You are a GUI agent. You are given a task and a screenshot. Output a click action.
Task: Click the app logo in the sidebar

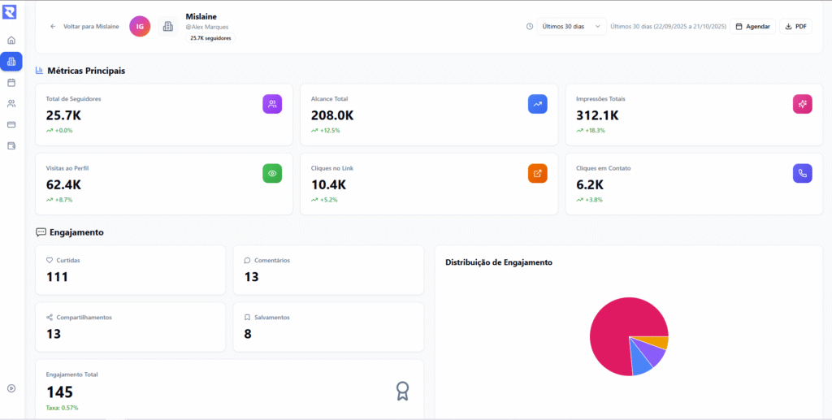(10, 11)
